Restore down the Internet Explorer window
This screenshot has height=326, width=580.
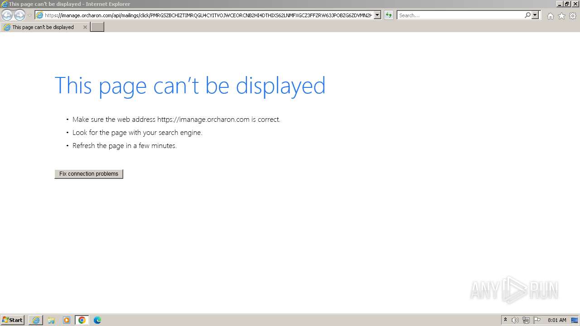tap(568, 4)
